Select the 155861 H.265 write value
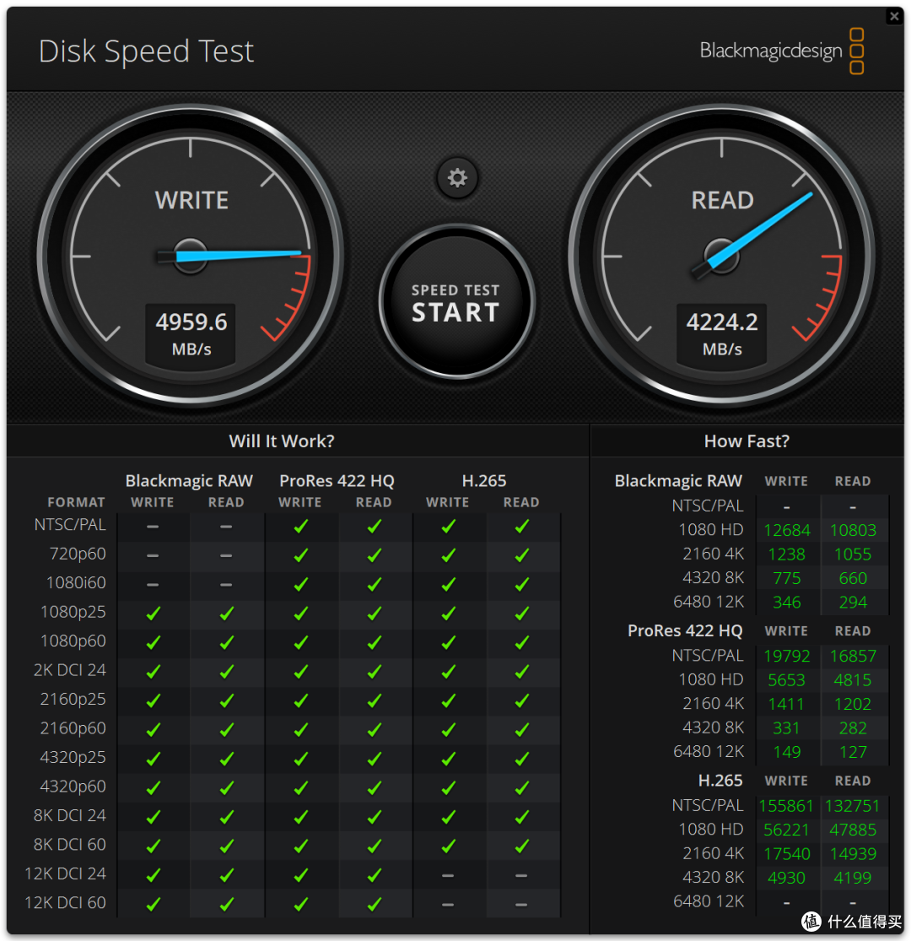 click(786, 806)
